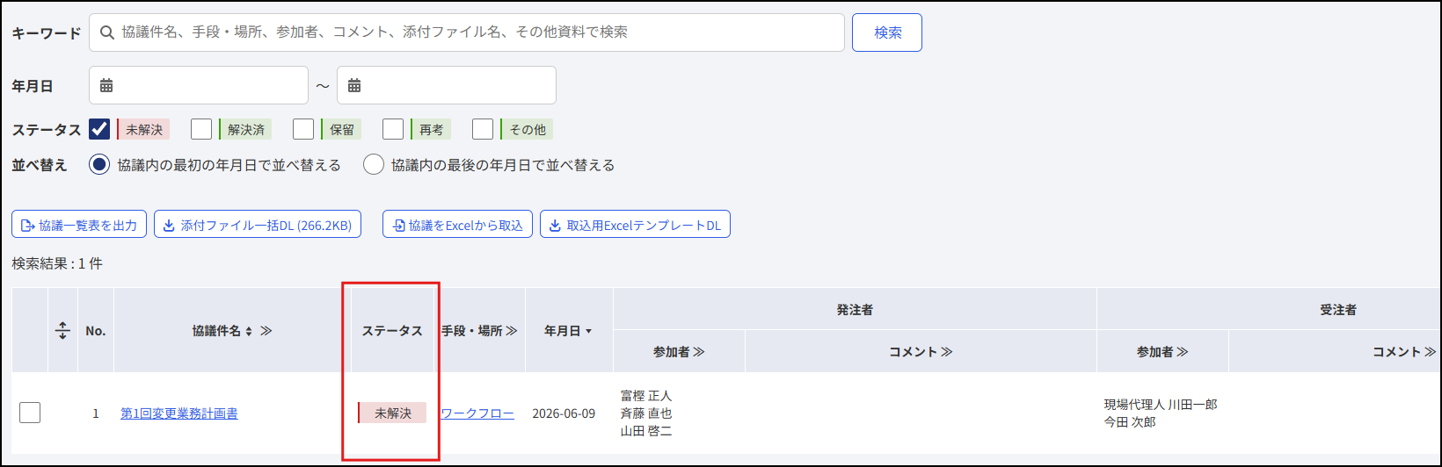The width and height of the screenshot is (1442, 467).
Task: Click participant 現場代理人 川田一郎
Action: pos(1161,405)
